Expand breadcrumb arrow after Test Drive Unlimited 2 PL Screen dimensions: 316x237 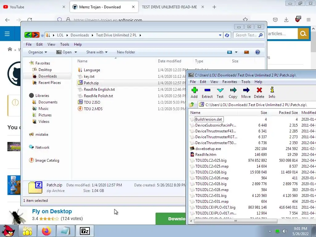[x=140, y=35]
